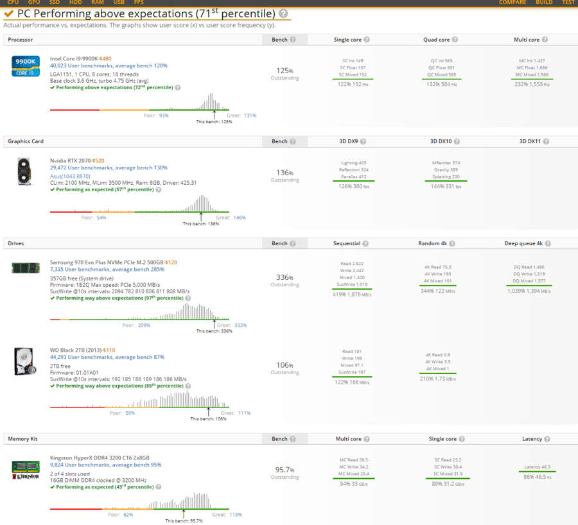Viewport: 578px width, 525px height.
Task: Click the Samsung 970 score distribution histogram
Action: 139,312
